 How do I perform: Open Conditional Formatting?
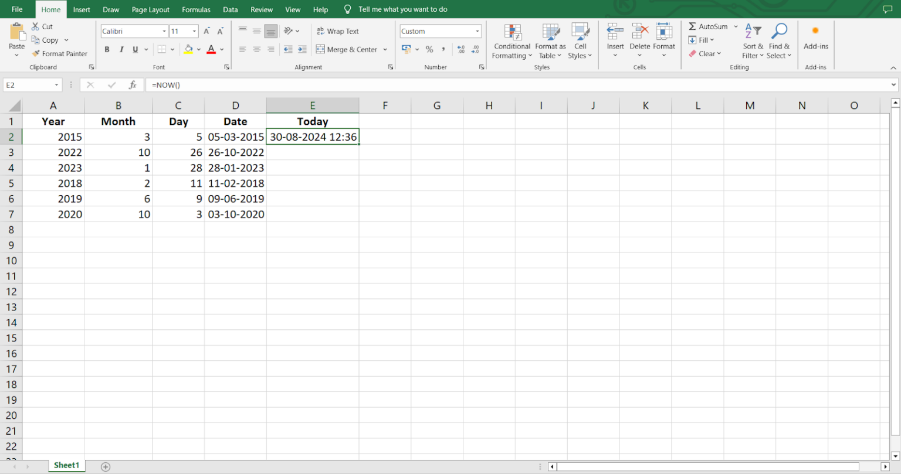pyautogui.click(x=512, y=41)
